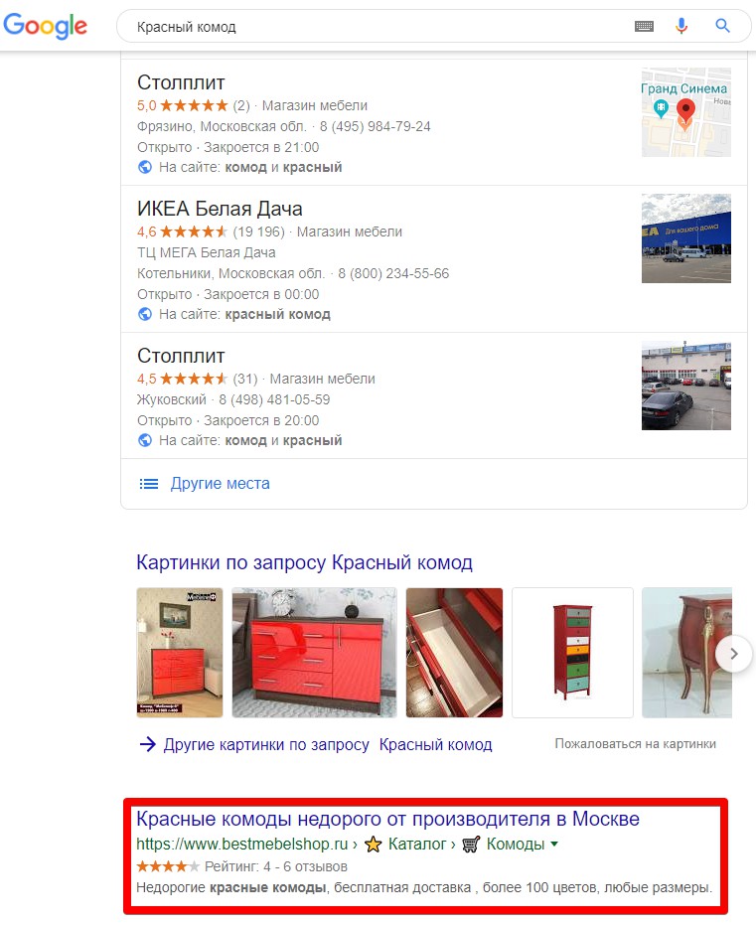Viewport: 756px width, 926px height.
Task: Click the star icon before Каталог
Action: pos(374,845)
